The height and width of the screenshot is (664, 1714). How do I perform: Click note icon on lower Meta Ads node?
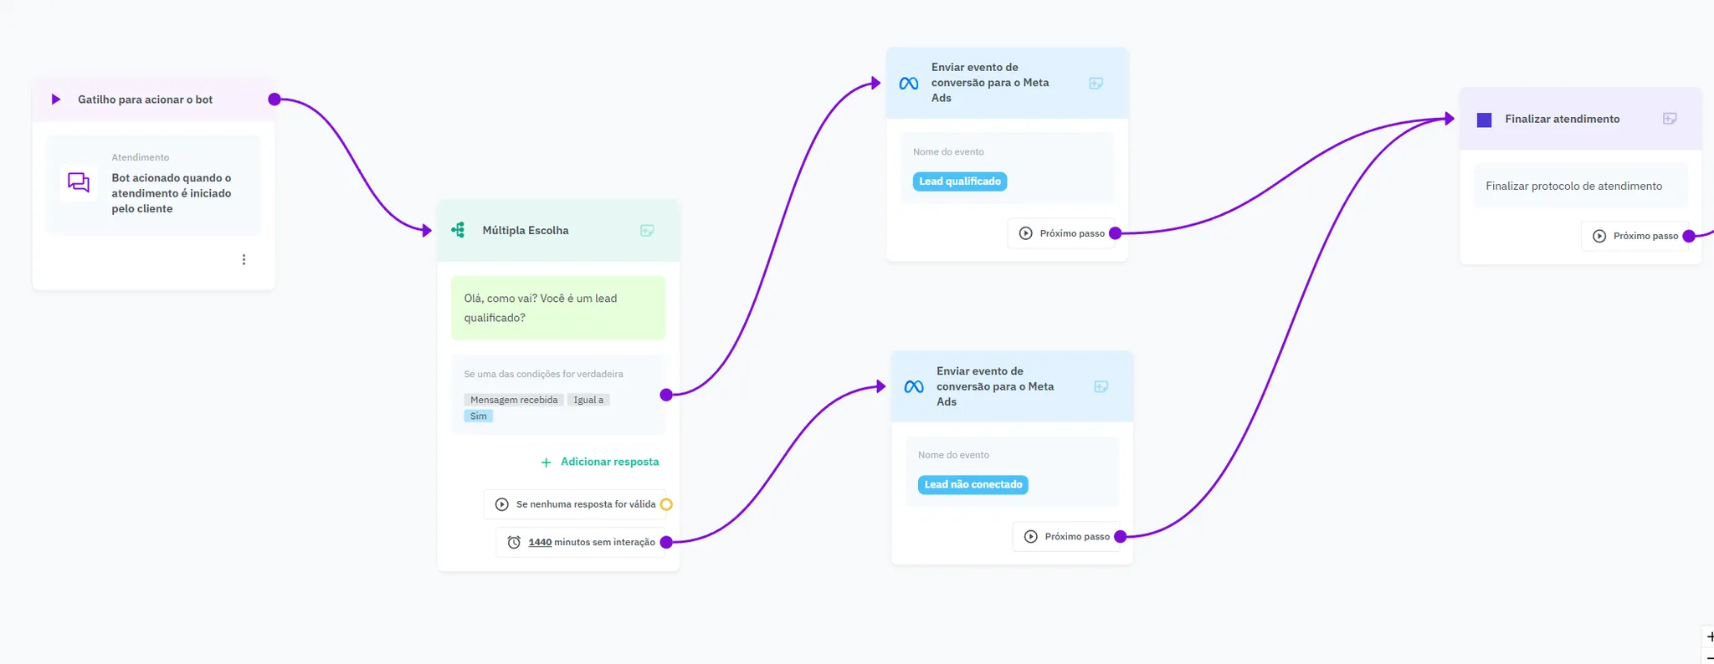click(1101, 386)
